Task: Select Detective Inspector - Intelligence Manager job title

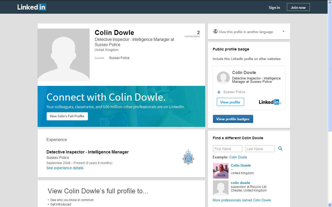Action: pyautogui.click(x=87, y=152)
